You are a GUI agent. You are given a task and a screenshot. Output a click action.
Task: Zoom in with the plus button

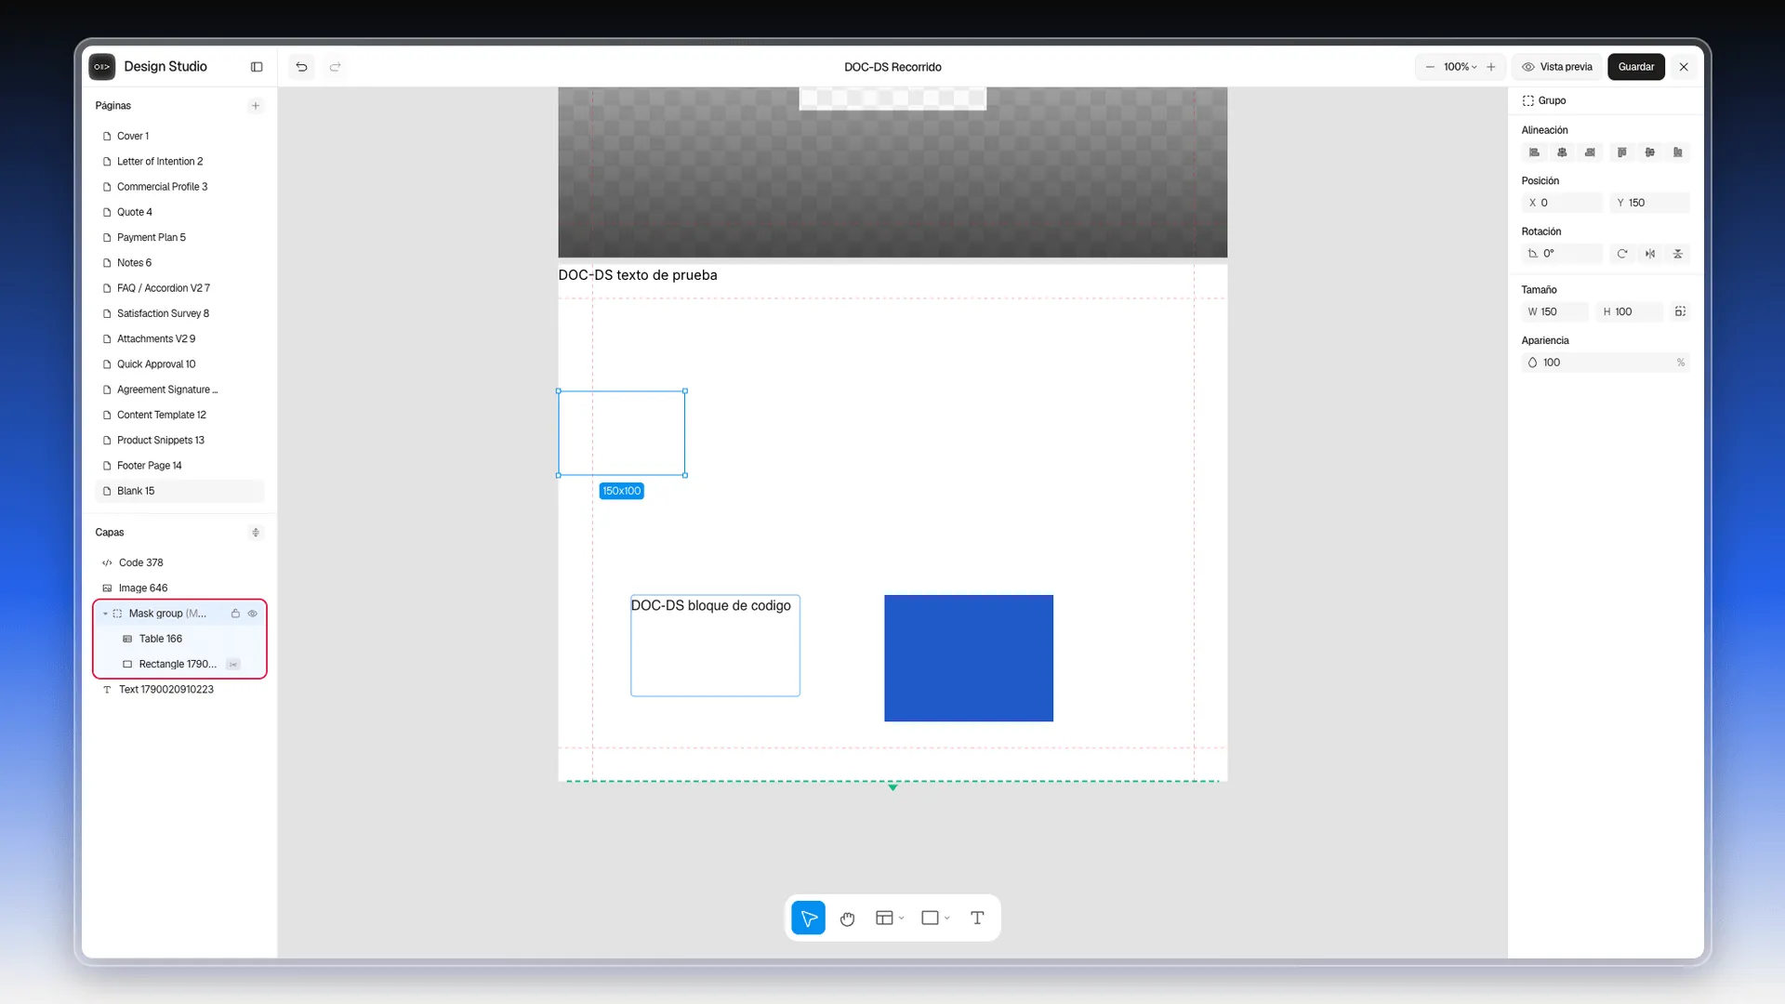tap(1491, 67)
